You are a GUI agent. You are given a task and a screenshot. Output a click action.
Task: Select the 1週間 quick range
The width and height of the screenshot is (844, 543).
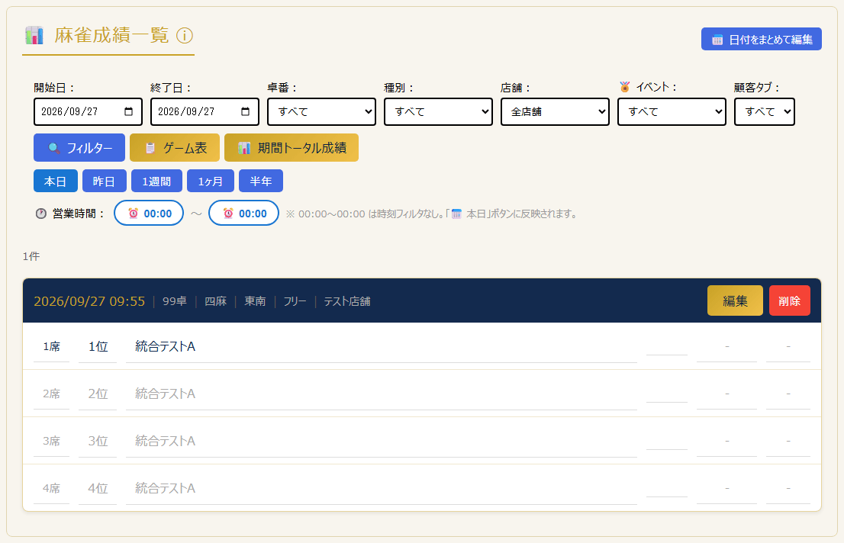point(156,181)
